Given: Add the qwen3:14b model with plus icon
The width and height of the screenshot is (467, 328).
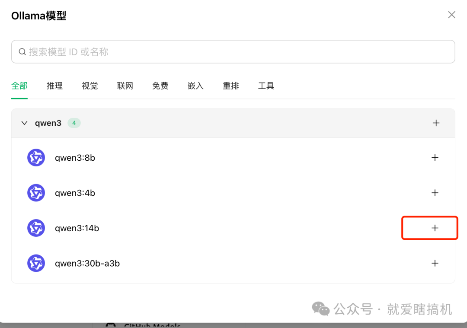Looking at the screenshot, I should click(435, 228).
